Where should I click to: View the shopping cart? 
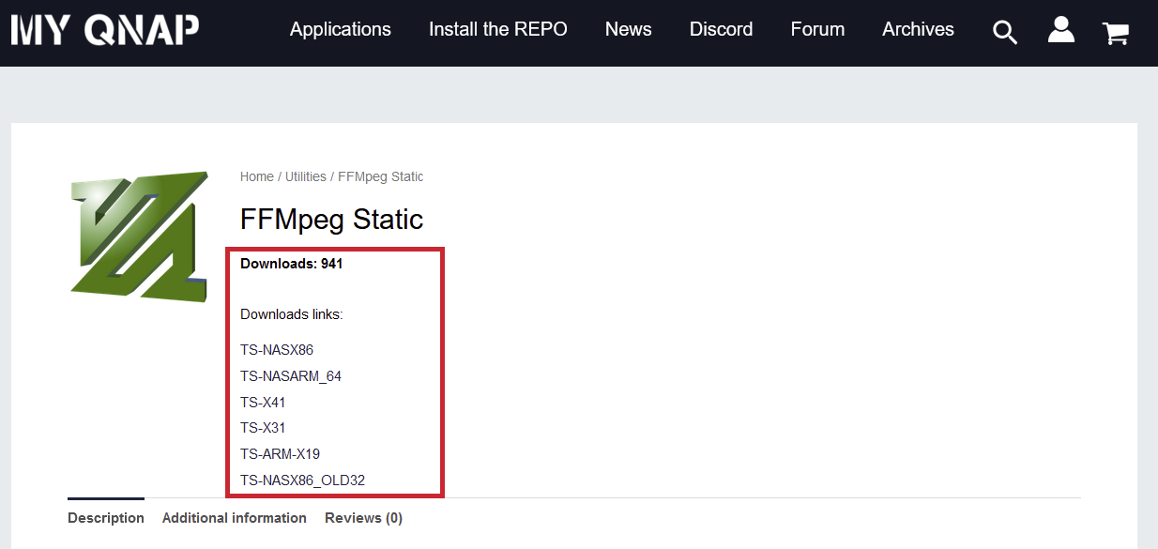[x=1115, y=33]
